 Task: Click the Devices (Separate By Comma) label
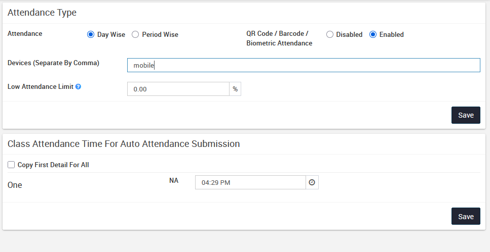tap(53, 63)
